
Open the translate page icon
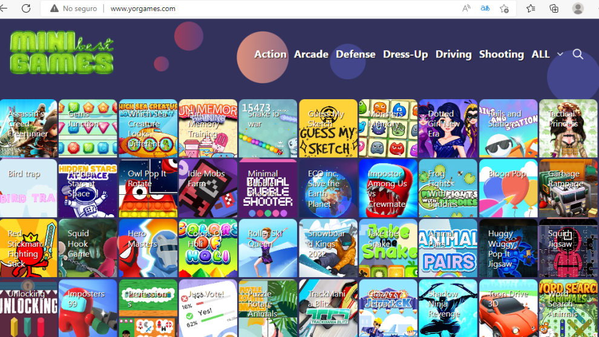pyautogui.click(x=485, y=8)
